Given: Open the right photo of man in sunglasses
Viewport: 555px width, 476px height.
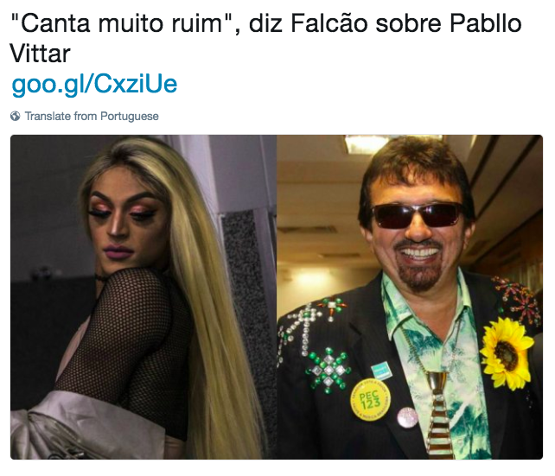Looking at the screenshot, I should point(410,297).
